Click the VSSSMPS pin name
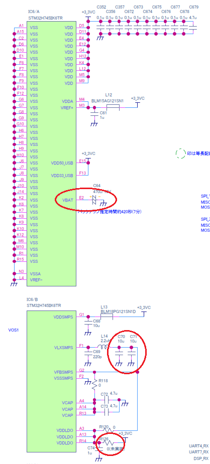This screenshot has height=464, width=210. click(63, 379)
